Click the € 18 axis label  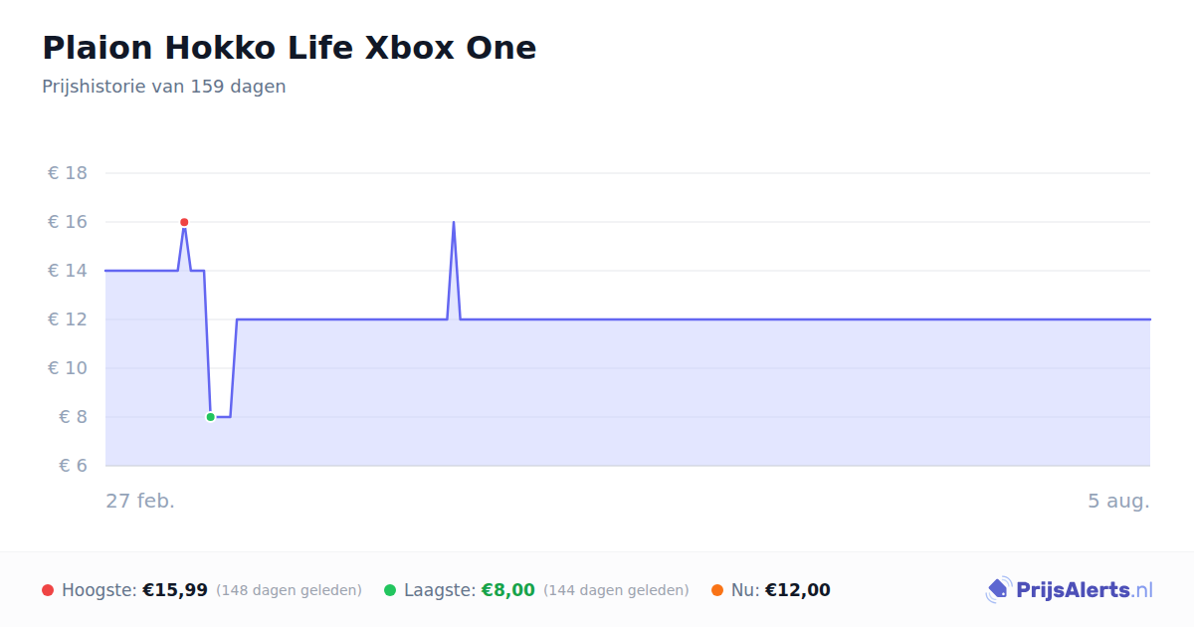pyautogui.click(x=68, y=173)
